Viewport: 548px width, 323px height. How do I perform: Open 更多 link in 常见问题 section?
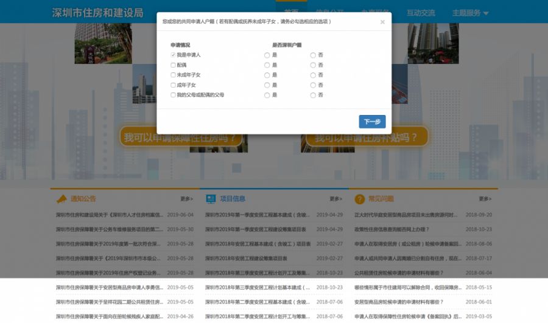pyautogui.click(x=485, y=199)
